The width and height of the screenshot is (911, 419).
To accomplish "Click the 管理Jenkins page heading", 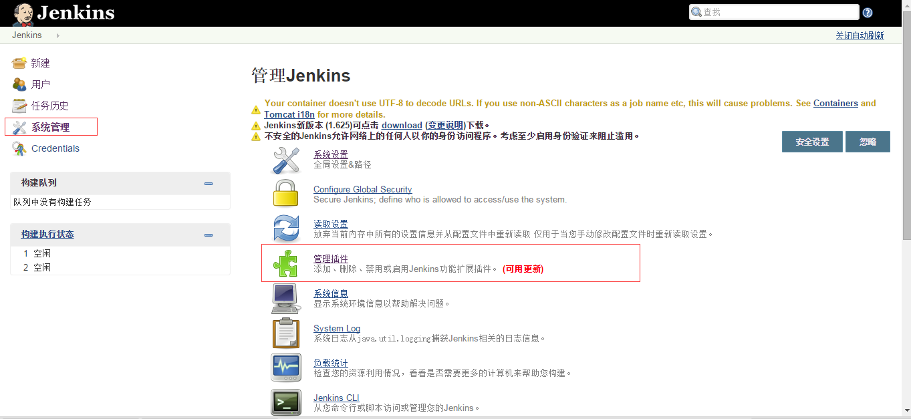I will tap(301, 76).
